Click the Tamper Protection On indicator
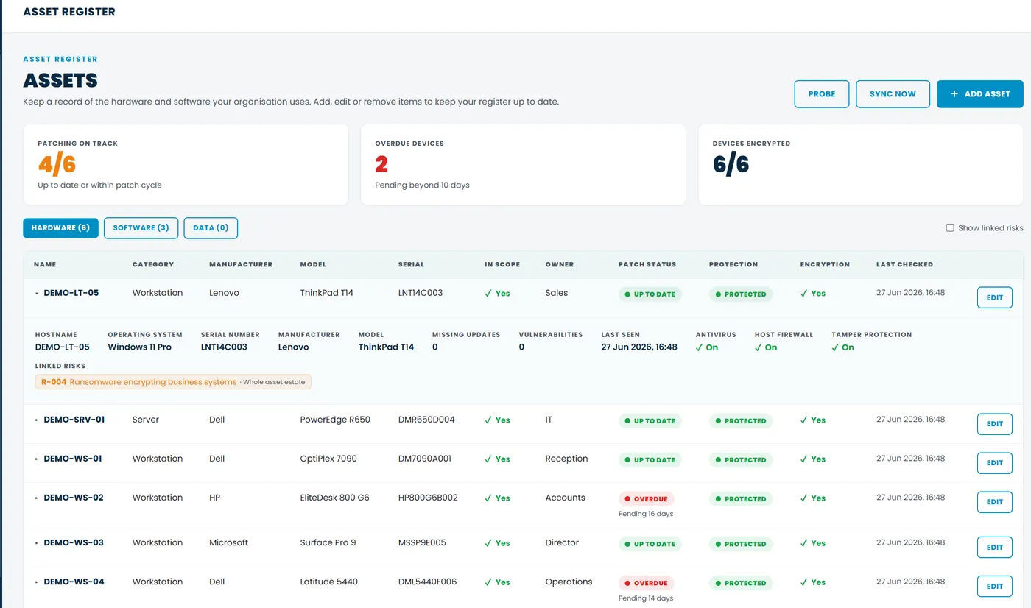Viewport: 1031px width, 608px height. (x=842, y=347)
